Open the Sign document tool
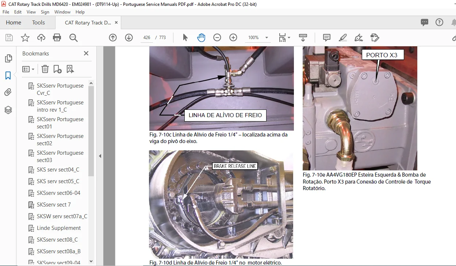The width and height of the screenshot is (456, 266). 359,38
